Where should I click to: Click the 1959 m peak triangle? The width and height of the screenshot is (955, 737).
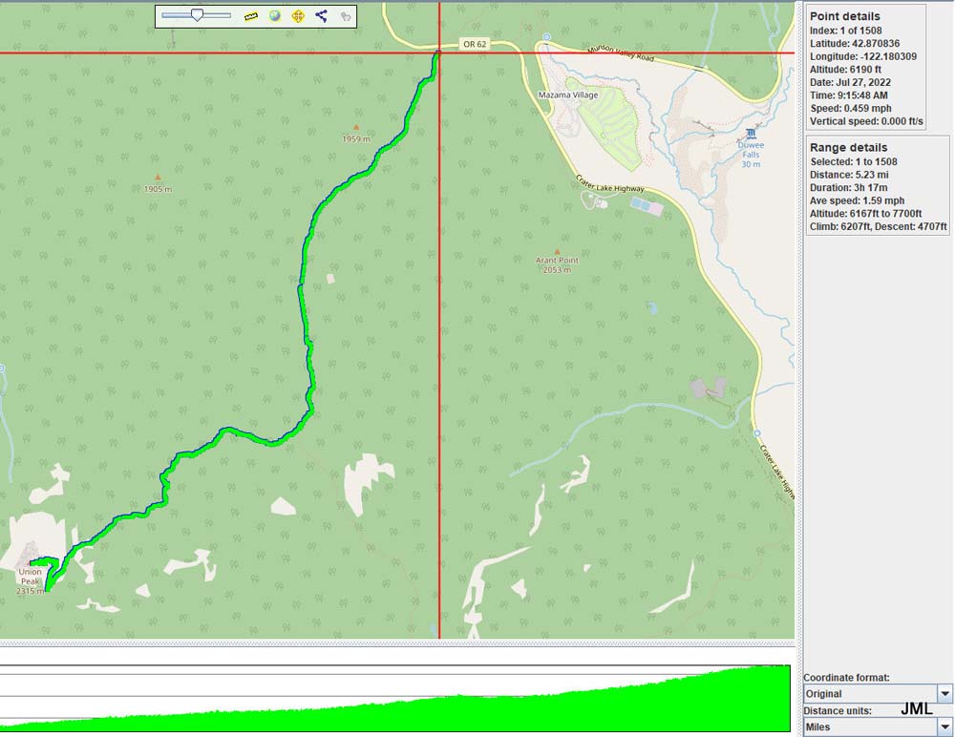pos(356,127)
